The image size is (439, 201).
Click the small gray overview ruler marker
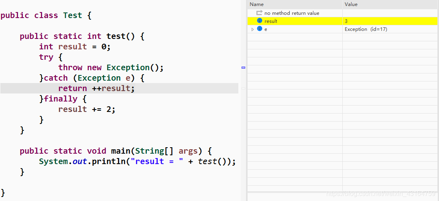click(243, 88)
